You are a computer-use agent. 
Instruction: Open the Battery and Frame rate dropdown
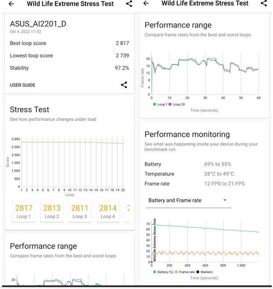188,201
